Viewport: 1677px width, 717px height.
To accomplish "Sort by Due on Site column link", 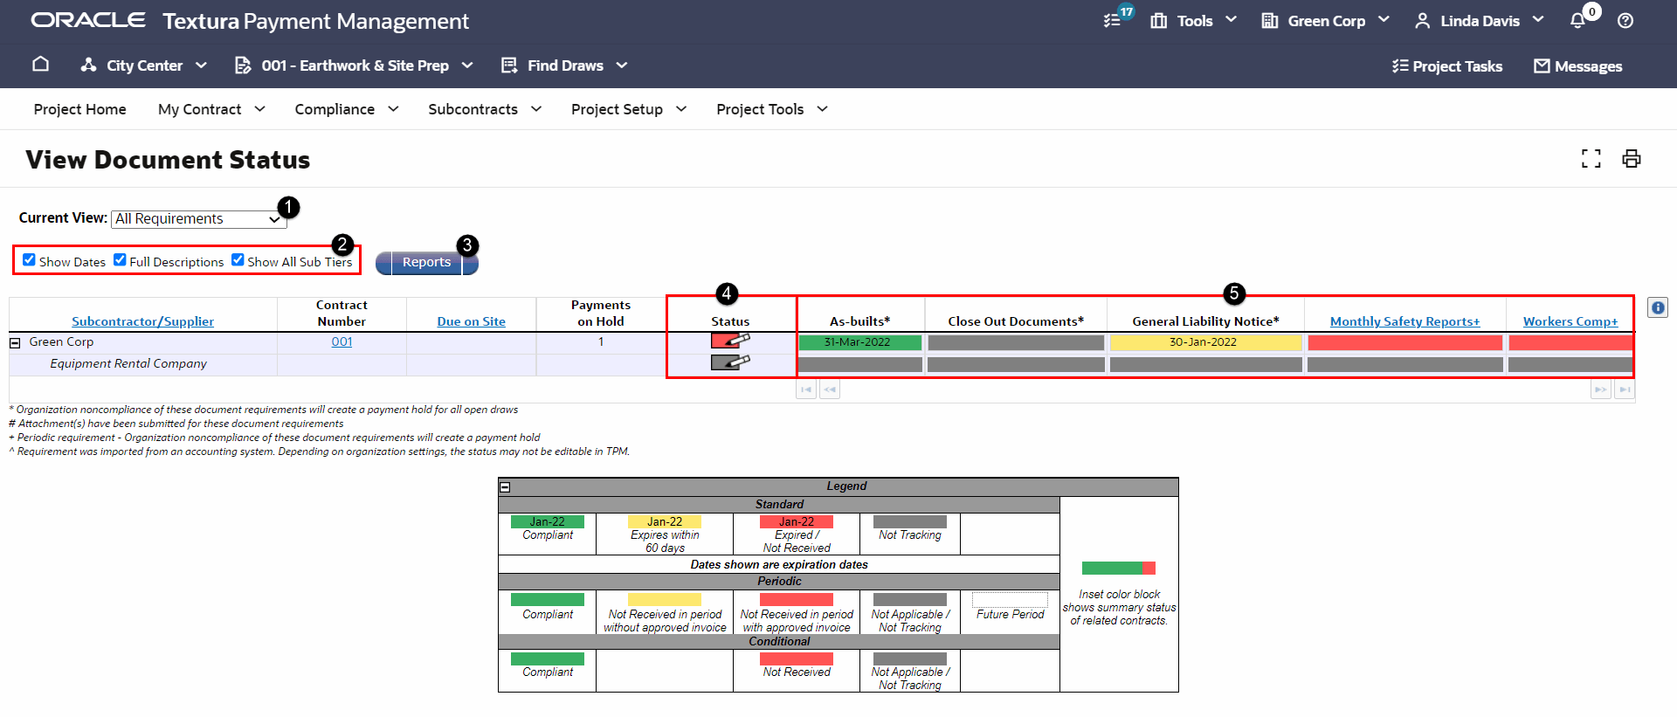I will [x=471, y=321].
